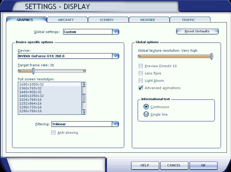Screen dimensions: 231x172
Task: Open the Scenery tab
Action: 108,20
